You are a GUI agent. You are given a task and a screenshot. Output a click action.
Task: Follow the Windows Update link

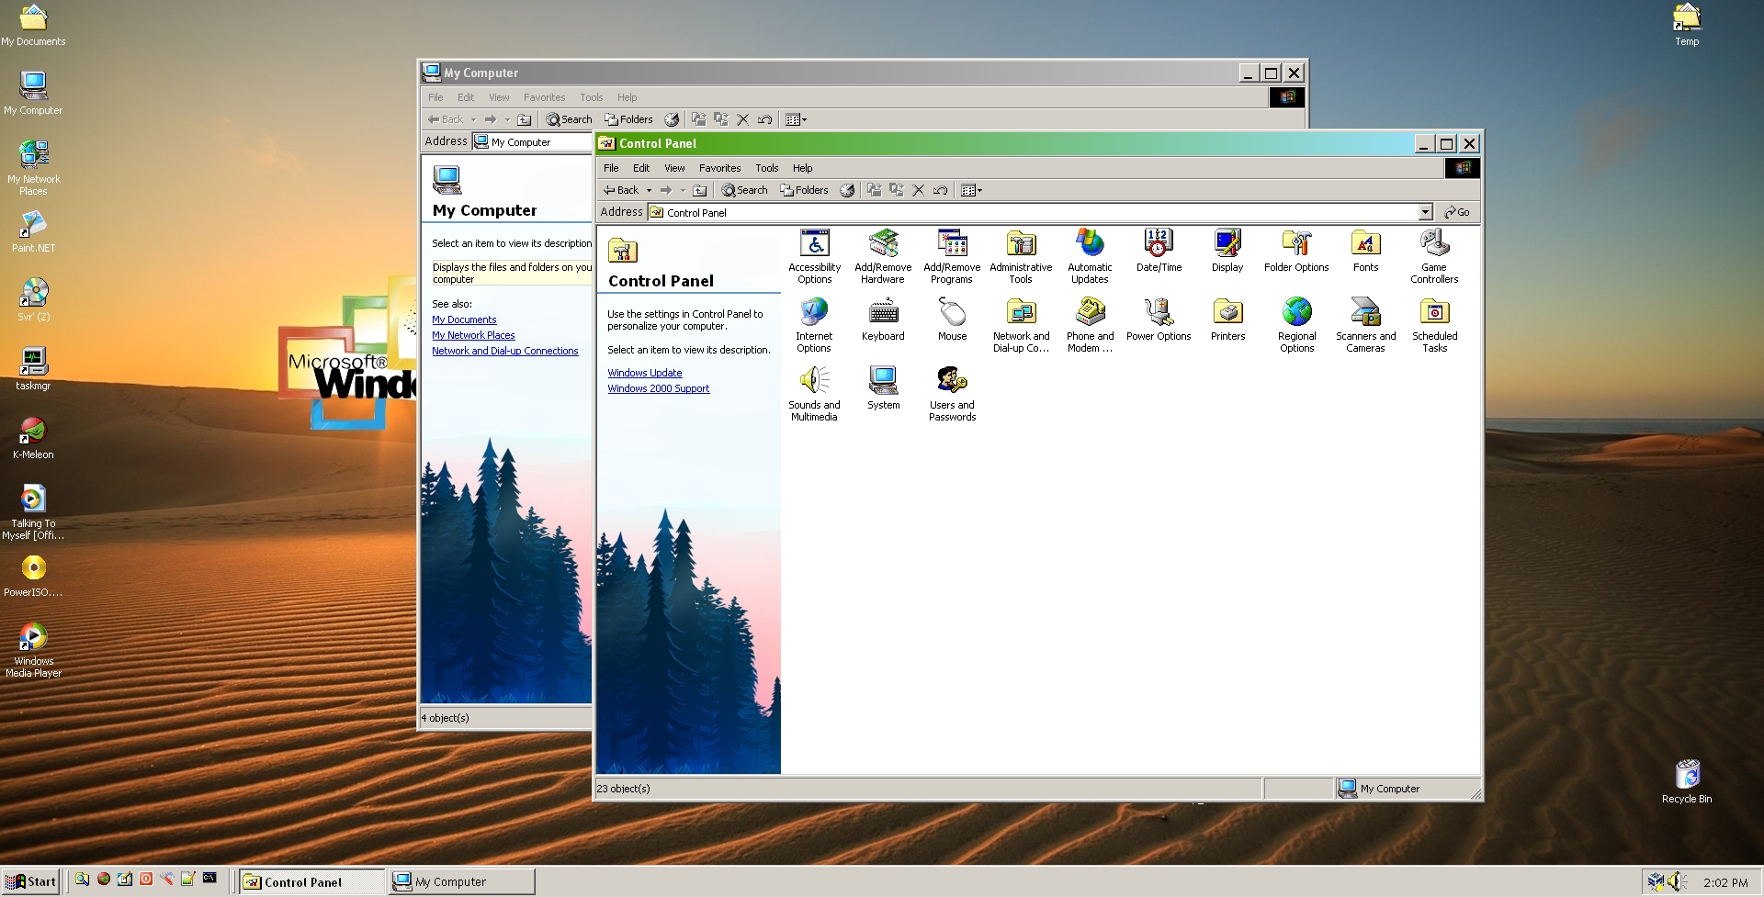coord(644,373)
